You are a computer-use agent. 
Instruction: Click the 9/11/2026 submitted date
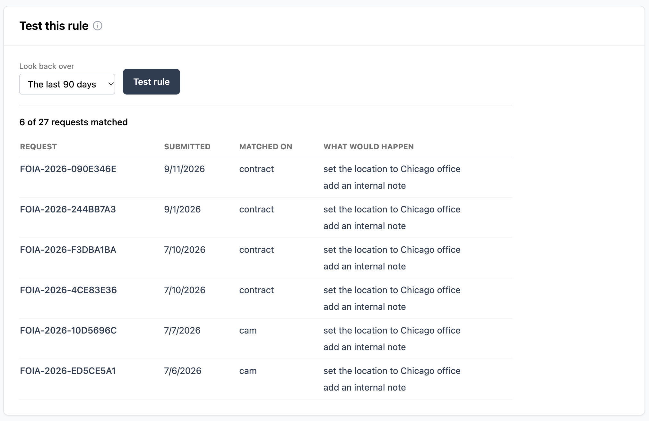pyautogui.click(x=184, y=169)
